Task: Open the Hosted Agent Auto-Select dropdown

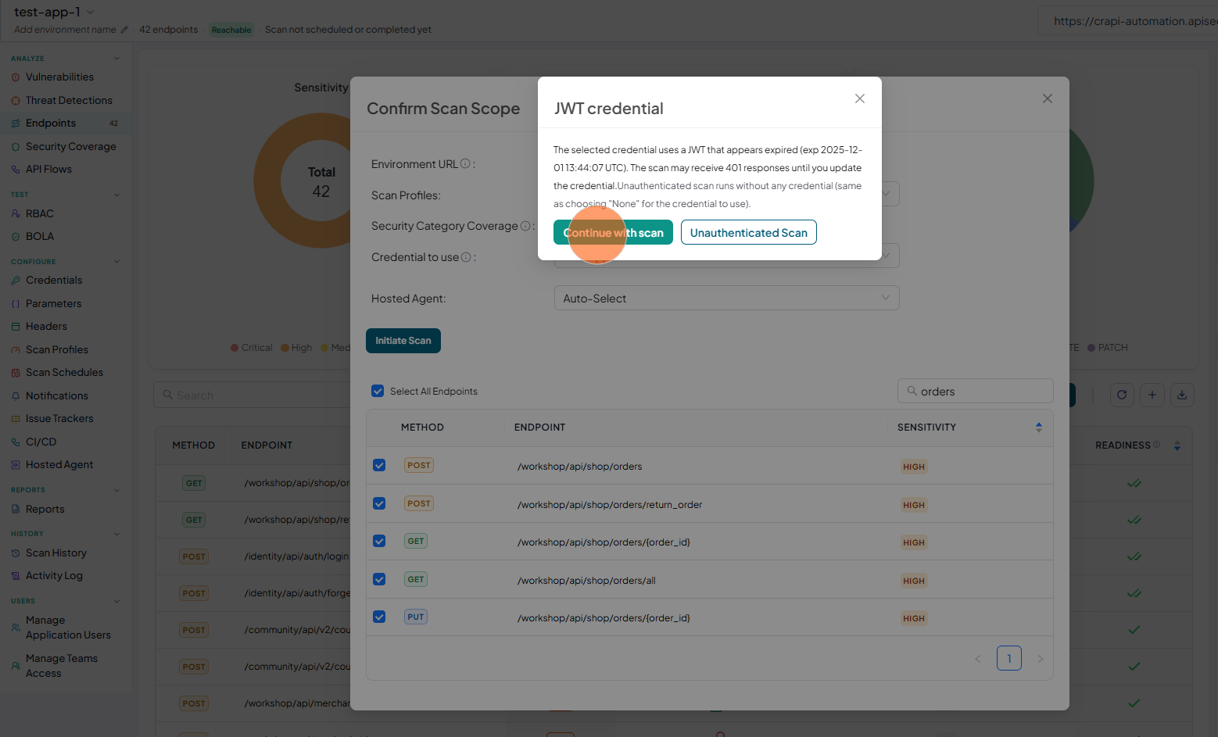Action: pyautogui.click(x=726, y=298)
